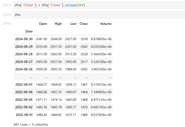185x127 pixels.
Task: Select the [52] input cell prompt
Action: pos(7,5)
